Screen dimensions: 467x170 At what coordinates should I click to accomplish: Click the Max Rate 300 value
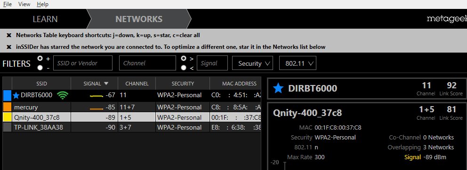pos(320,157)
